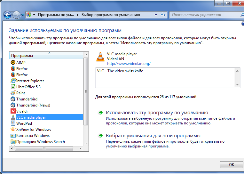Viewport: 244px width, 174px height.
Task: Click the Internet Explorer icon
Action: tap(13, 81)
